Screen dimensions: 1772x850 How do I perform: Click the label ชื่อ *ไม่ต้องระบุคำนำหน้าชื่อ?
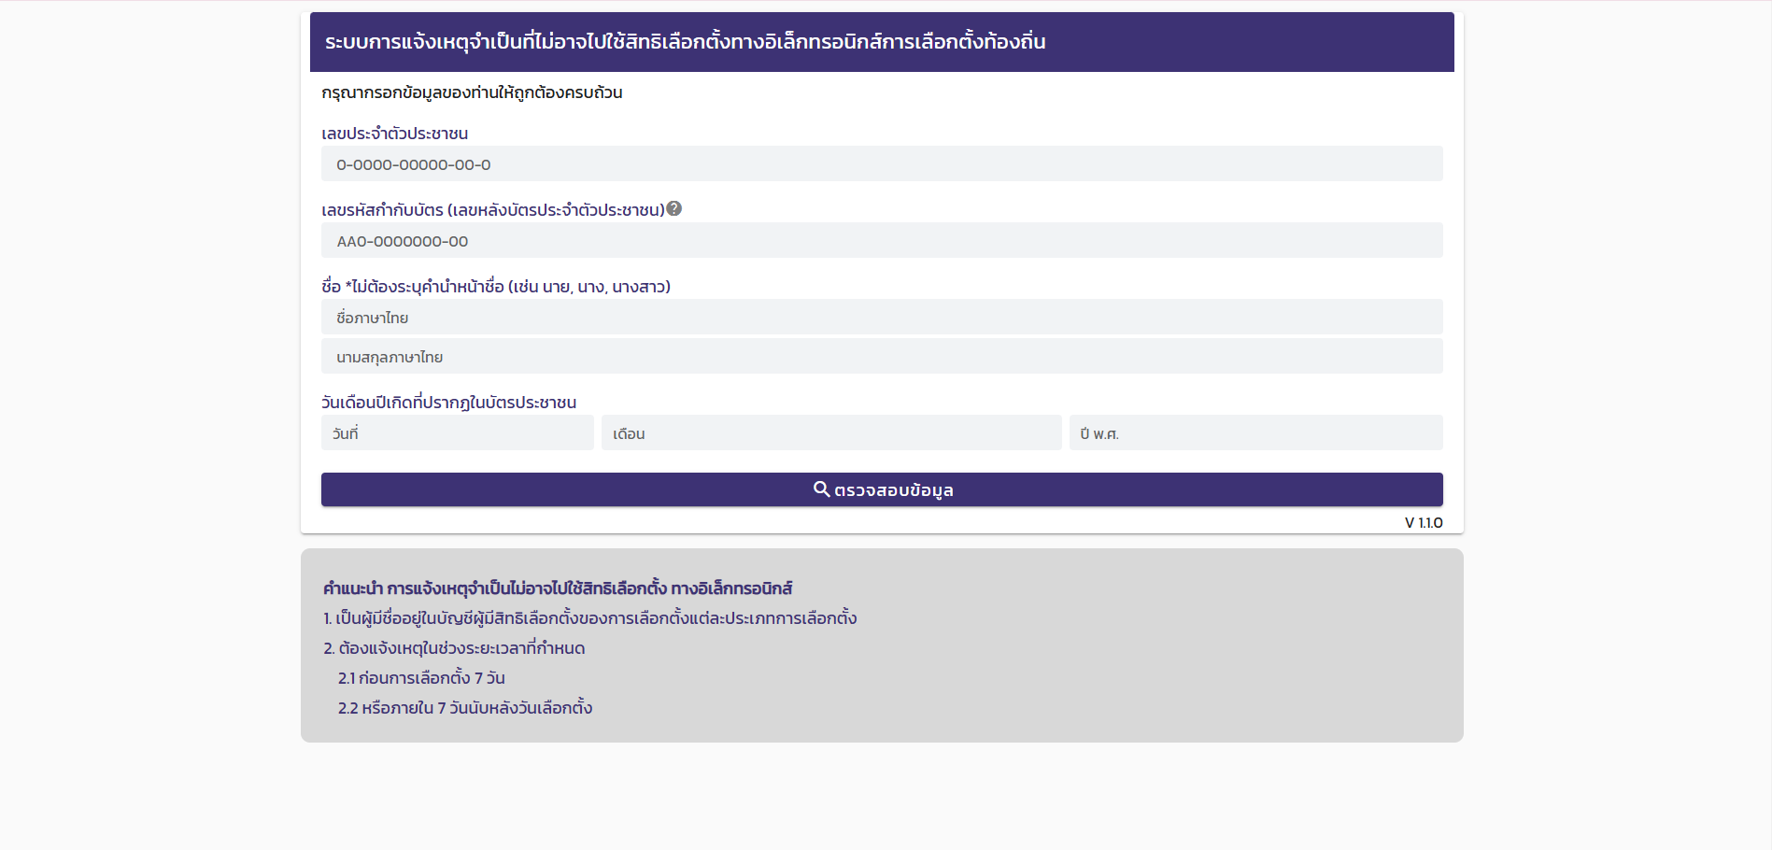pos(496,287)
